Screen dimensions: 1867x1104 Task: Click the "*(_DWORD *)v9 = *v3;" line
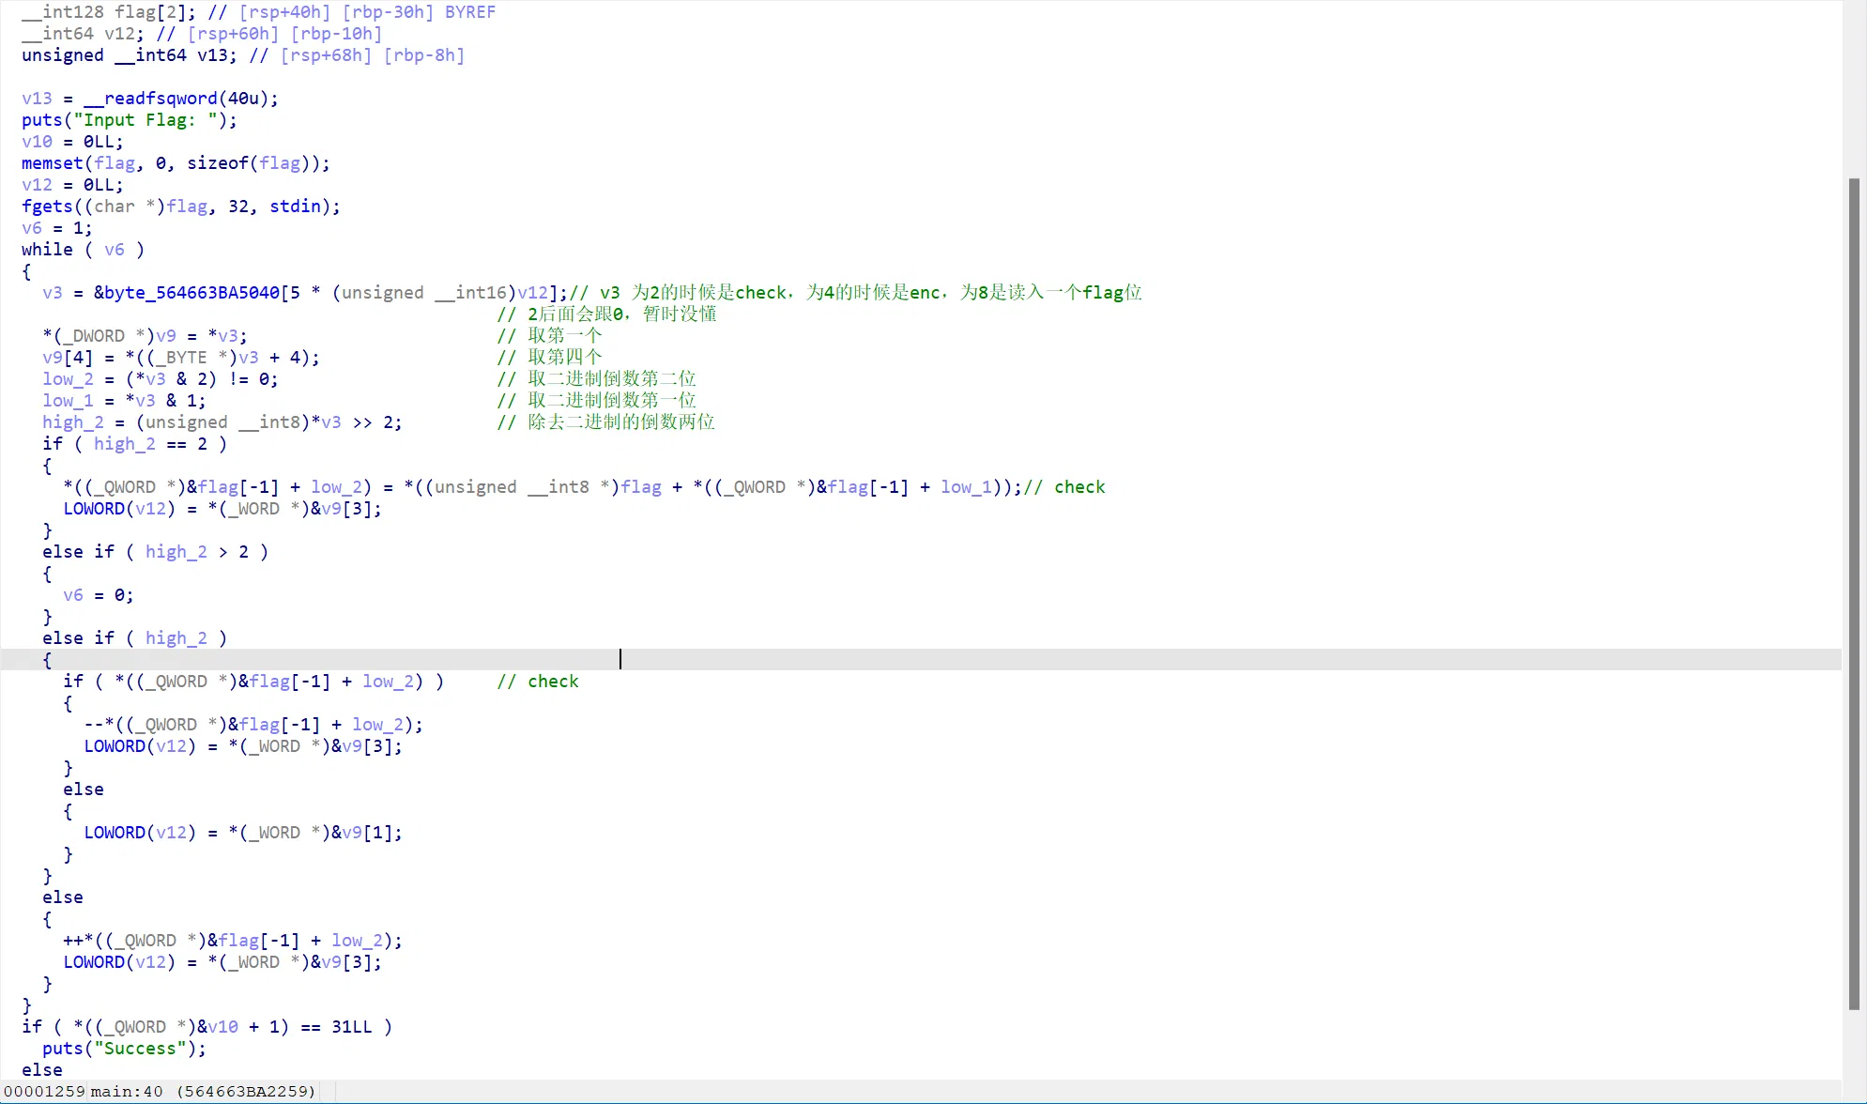pos(145,336)
